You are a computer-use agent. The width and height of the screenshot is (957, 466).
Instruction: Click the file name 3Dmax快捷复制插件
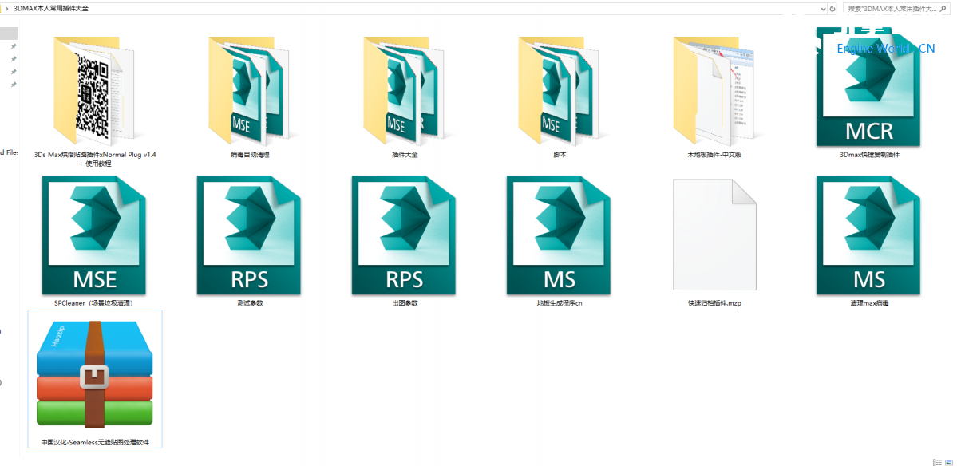(869, 155)
